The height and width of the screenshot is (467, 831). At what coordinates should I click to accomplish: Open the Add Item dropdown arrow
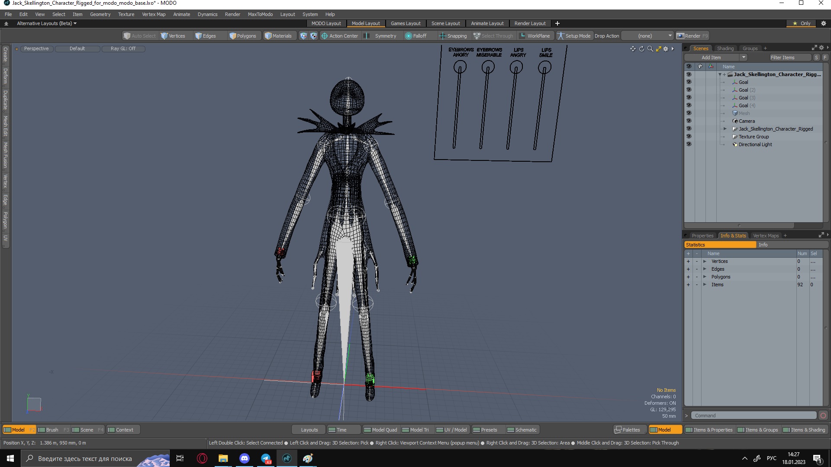tap(744, 58)
